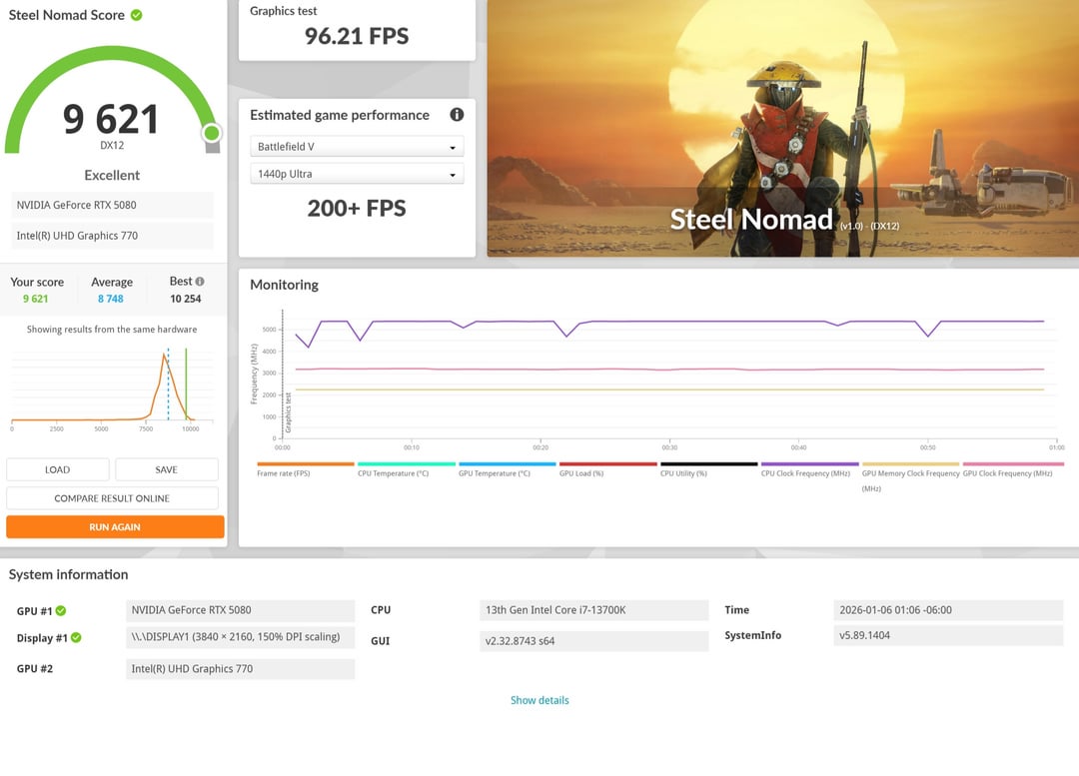Image resolution: width=1079 pixels, height=776 pixels.
Task: Open the 1440p Ultra resolution dropdown
Action: (357, 174)
